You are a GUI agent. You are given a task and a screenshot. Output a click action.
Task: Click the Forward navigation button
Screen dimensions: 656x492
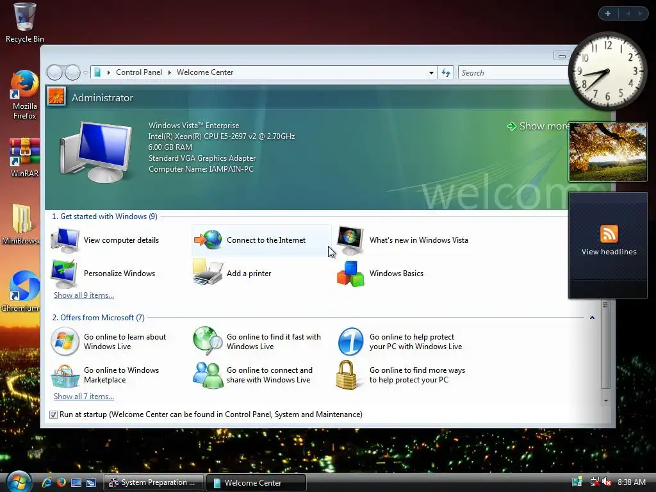[x=73, y=72]
